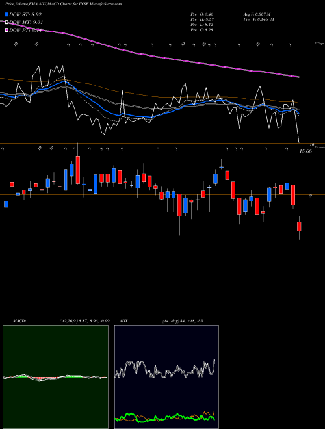Click the MACD panel heading

19,321
